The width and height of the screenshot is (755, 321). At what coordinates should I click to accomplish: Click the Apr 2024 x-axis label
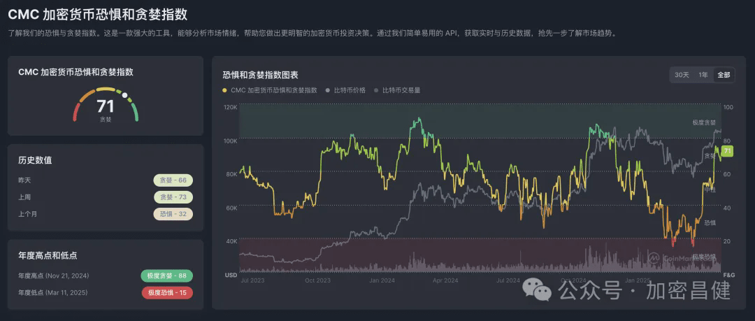point(446,280)
